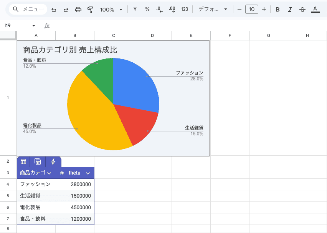
Task: Open the table view icon tab
Action: [23, 161]
